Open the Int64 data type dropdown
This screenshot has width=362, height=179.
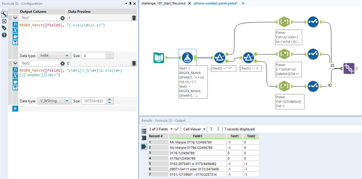click(x=54, y=56)
